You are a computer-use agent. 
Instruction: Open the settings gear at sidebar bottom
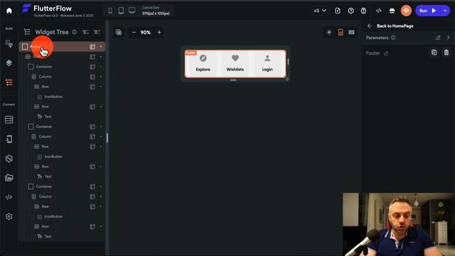tap(9, 216)
